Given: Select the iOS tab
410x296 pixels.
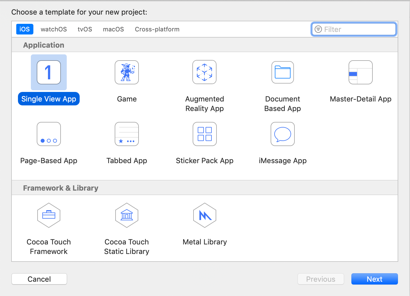Looking at the screenshot, I should point(24,29).
